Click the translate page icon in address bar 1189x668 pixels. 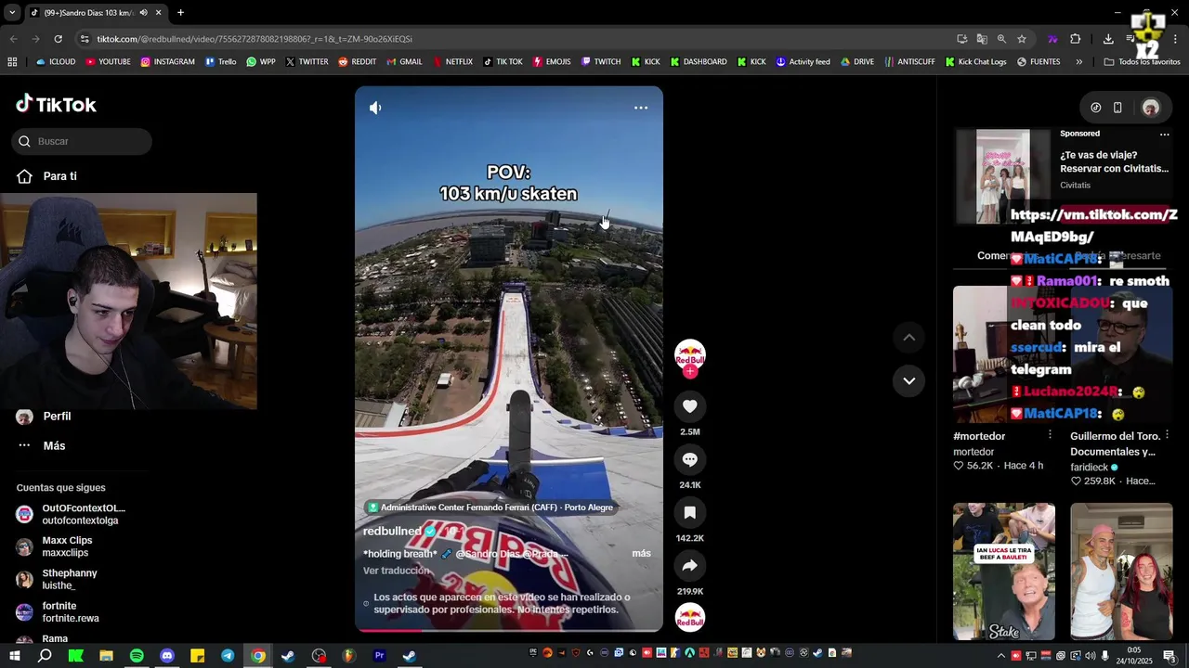[x=982, y=39]
